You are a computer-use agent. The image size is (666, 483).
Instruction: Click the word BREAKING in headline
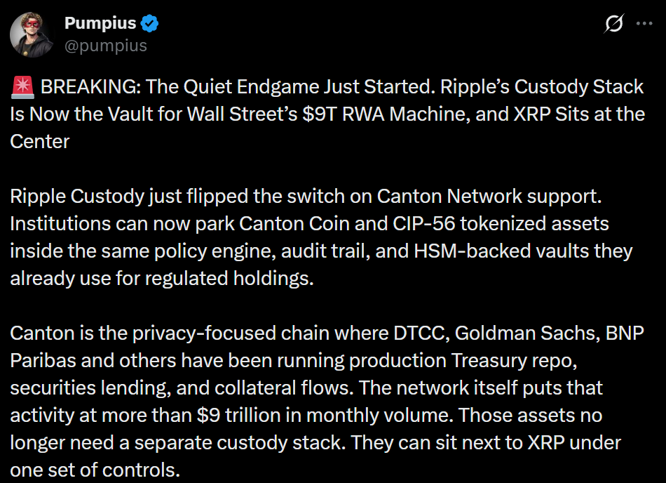click(90, 87)
